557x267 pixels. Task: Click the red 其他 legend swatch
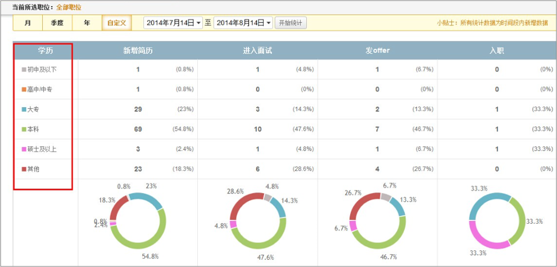click(x=24, y=169)
